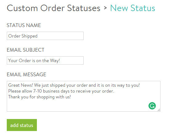Place cursor on 'Great News!' in message
Image resolution: width=170 pixels, height=135 pixels.
tap(21, 85)
